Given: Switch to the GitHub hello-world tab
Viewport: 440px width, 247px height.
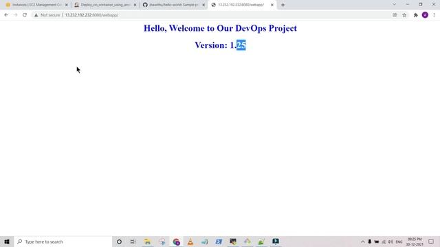Looking at the screenshot, I should coord(173,5).
